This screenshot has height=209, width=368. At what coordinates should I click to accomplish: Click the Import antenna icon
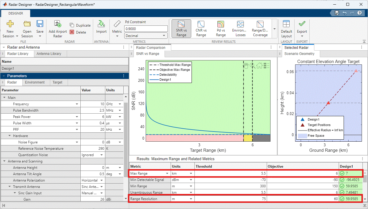[101, 24]
